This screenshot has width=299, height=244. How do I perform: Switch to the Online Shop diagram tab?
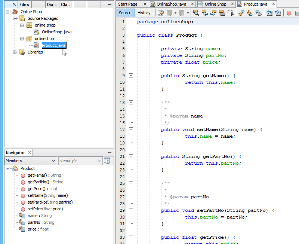point(216,4)
